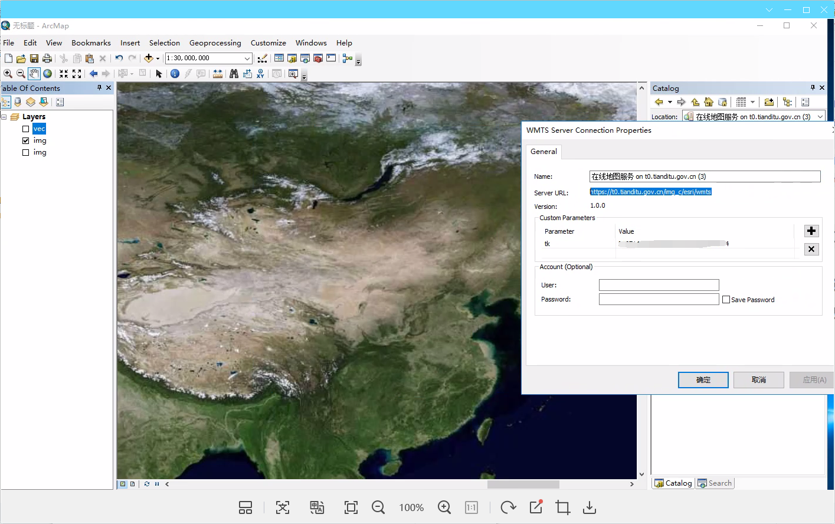Open the ModelBuilder window icon
Screen dimensions: 835x524
(x=348, y=58)
